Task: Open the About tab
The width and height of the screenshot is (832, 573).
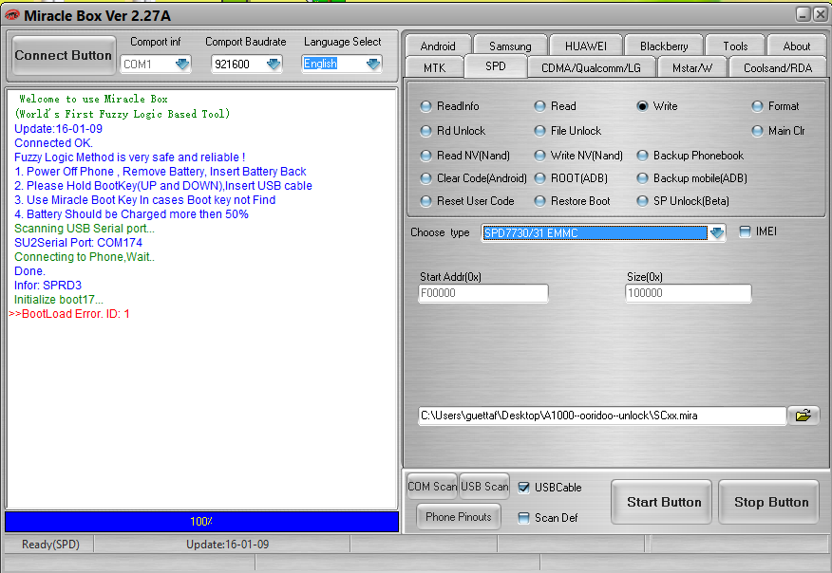Action: click(x=797, y=46)
